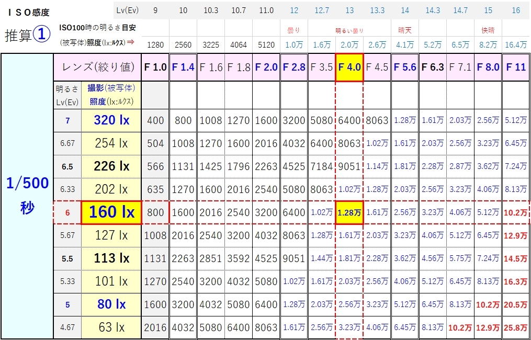Select the 1425 cell in the 226 lx row

tap(211, 166)
